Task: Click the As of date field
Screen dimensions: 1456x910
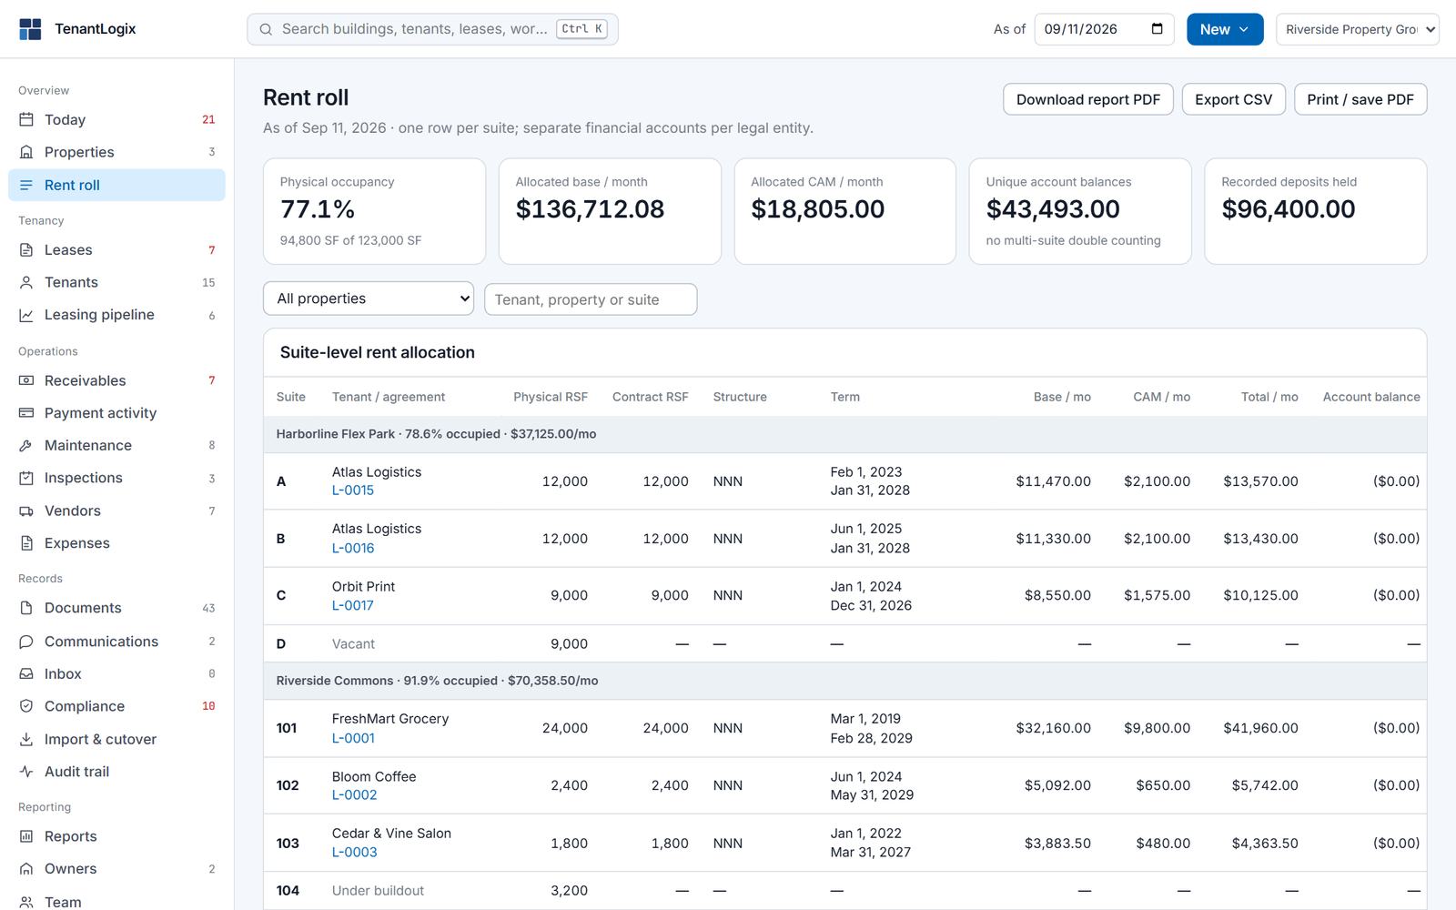Action: point(1104,29)
